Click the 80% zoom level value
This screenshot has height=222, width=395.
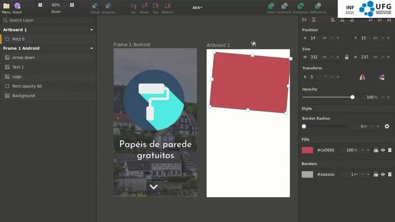click(56, 5)
